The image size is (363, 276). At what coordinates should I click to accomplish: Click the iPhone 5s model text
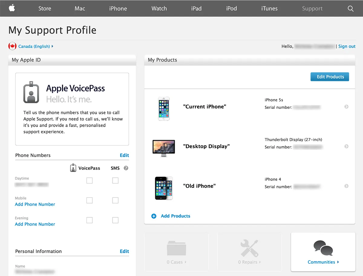pyautogui.click(x=274, y=100)
